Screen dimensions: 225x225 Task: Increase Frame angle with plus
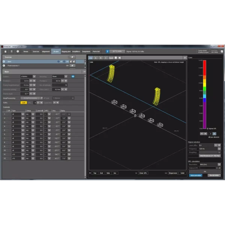[x=34, y=94]
